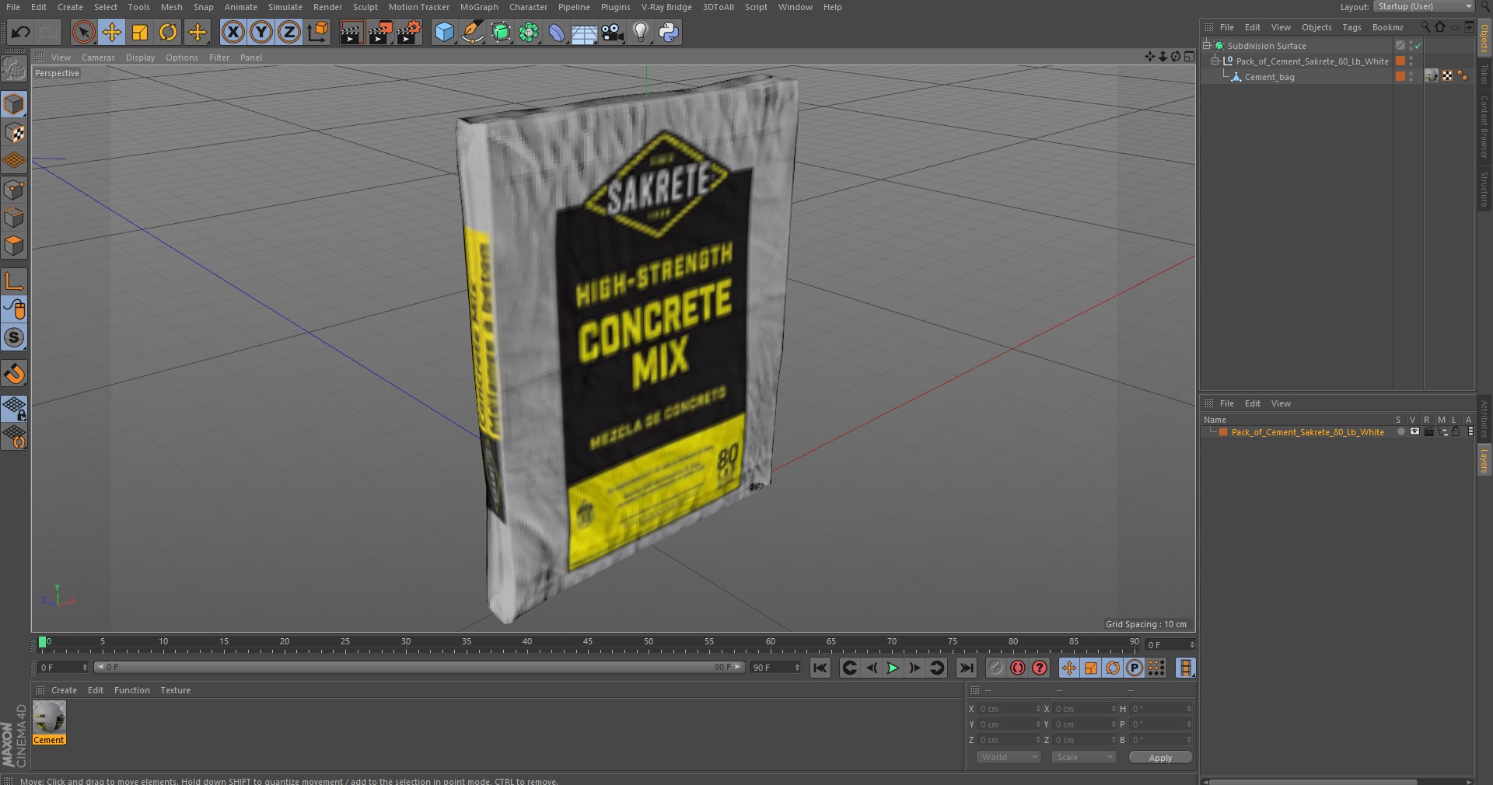Click the orange layer color swatch

click(1223, 432)
